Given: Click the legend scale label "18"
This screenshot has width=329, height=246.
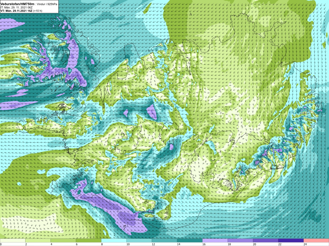Looking at the screenshot, I should pos(229,244).
